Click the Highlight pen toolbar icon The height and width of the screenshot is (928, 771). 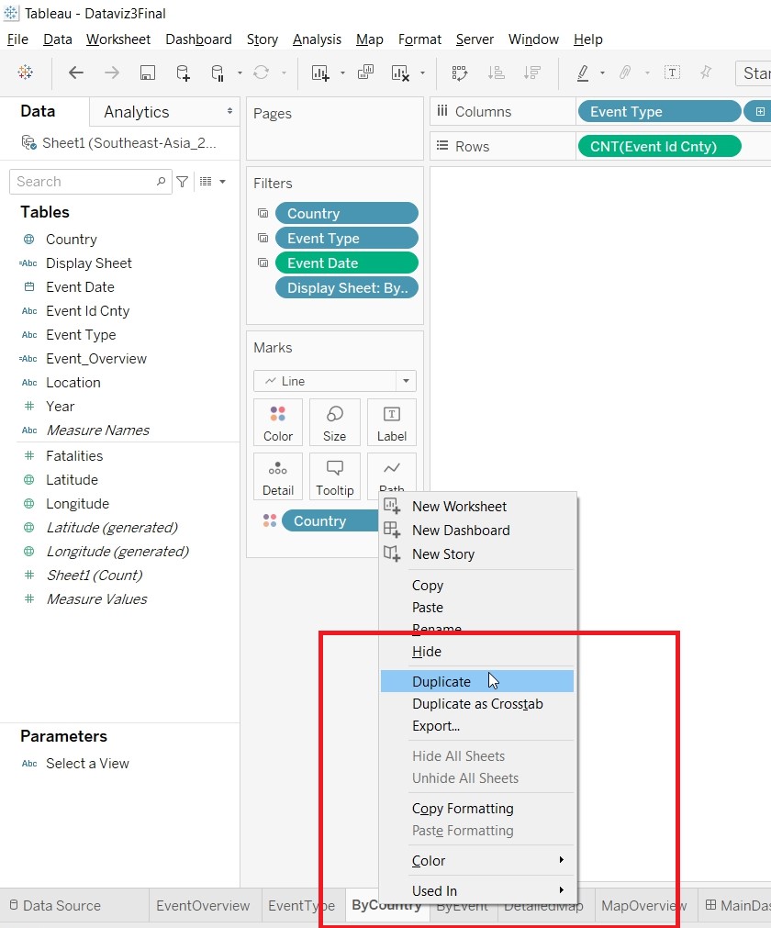click(x=582, y=73)
